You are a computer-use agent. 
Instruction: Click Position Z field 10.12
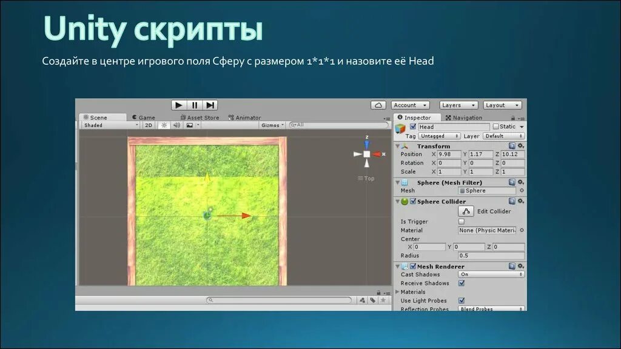513,155
